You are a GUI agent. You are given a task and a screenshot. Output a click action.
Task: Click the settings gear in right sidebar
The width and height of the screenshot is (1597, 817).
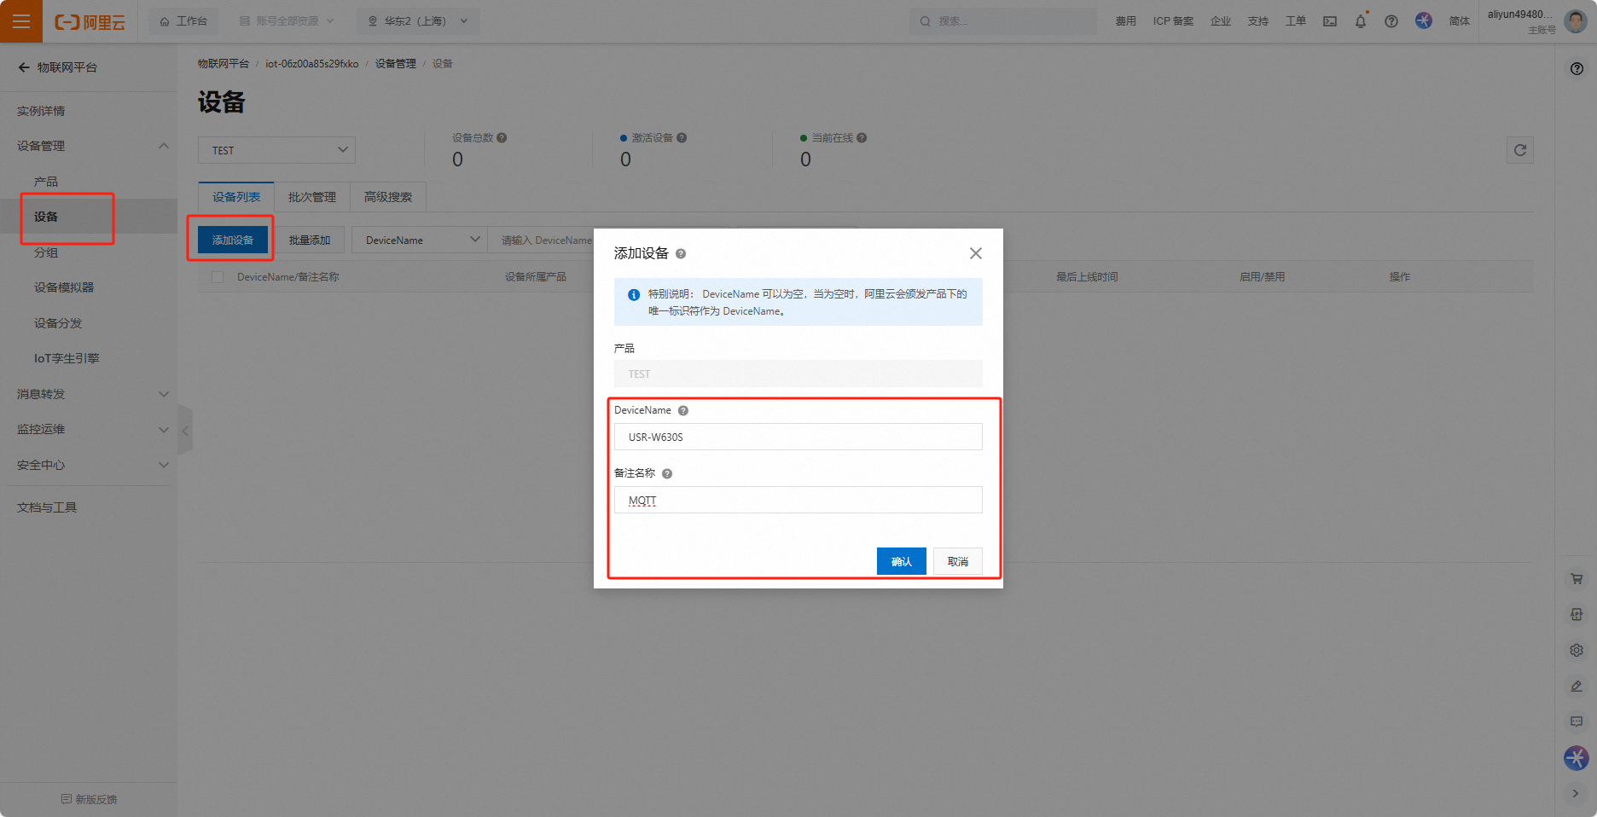(1576, 650)
